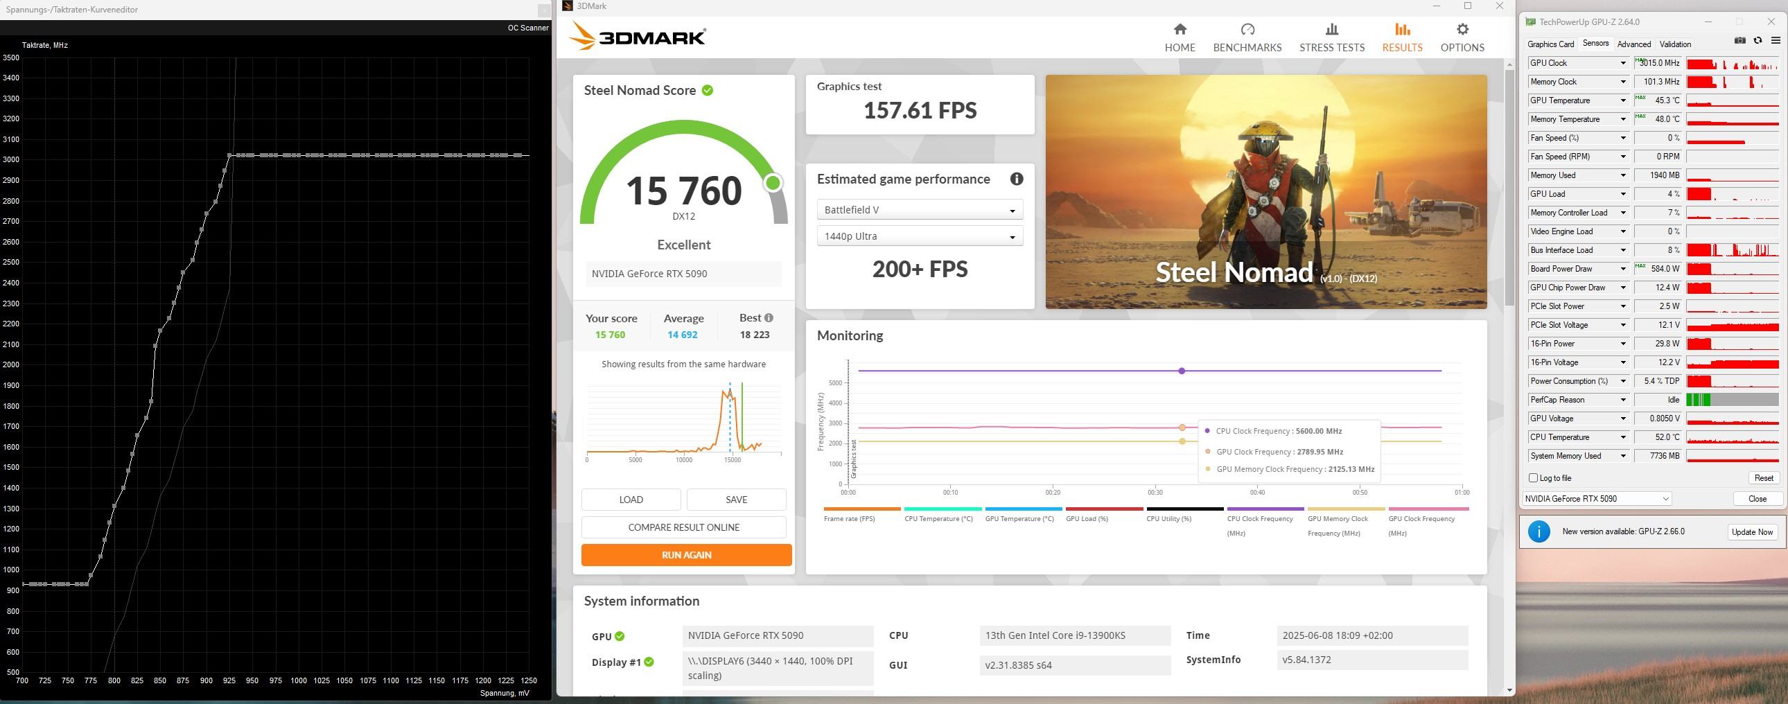This screenshot has height=704, width=1788.
Task: Click the 3DMark scrollbar down arrow
Action: coord(1509,690)
